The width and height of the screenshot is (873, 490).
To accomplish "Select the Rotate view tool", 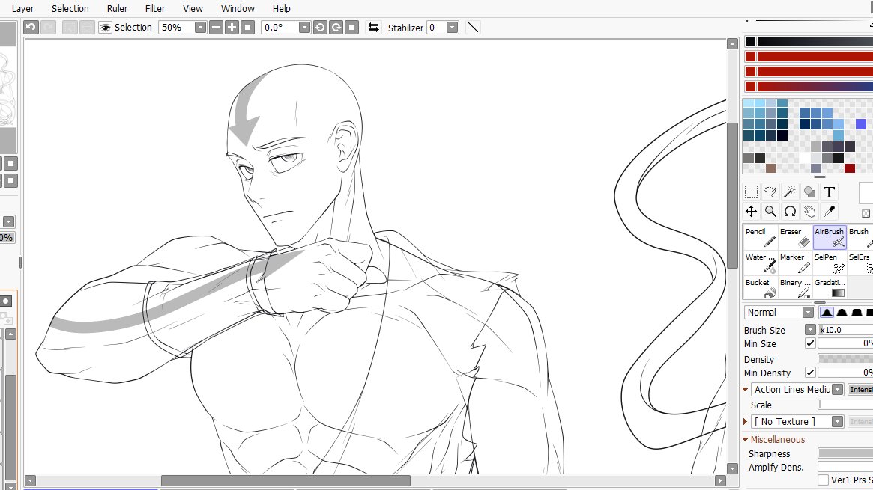I will (x=790, y=212).
